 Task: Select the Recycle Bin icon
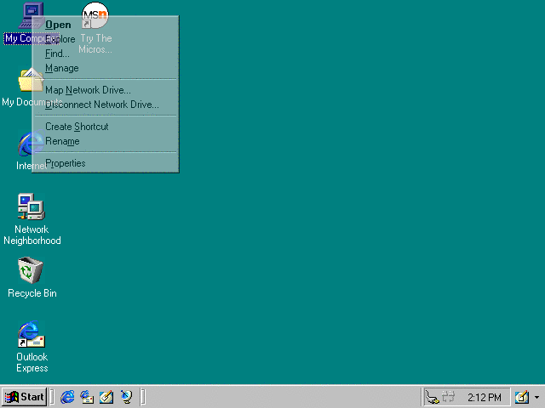click(x=32, y=270)
